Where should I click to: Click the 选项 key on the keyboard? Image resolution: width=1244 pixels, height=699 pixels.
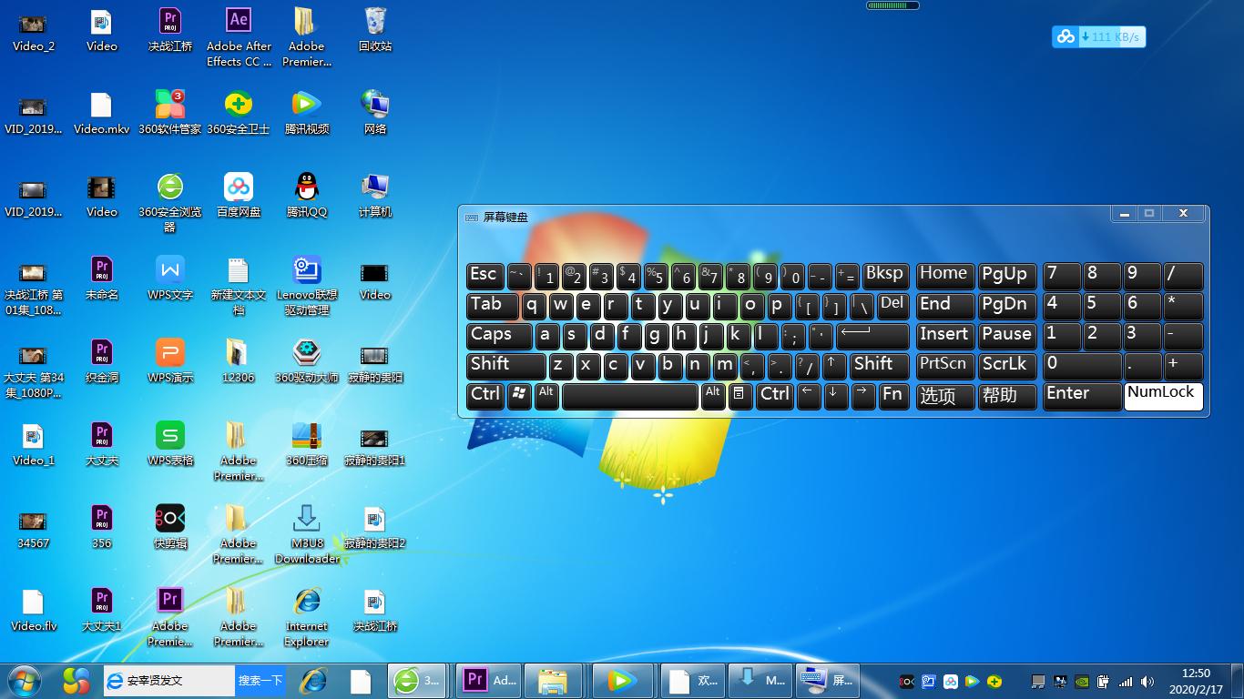click(x=943, y=396)
